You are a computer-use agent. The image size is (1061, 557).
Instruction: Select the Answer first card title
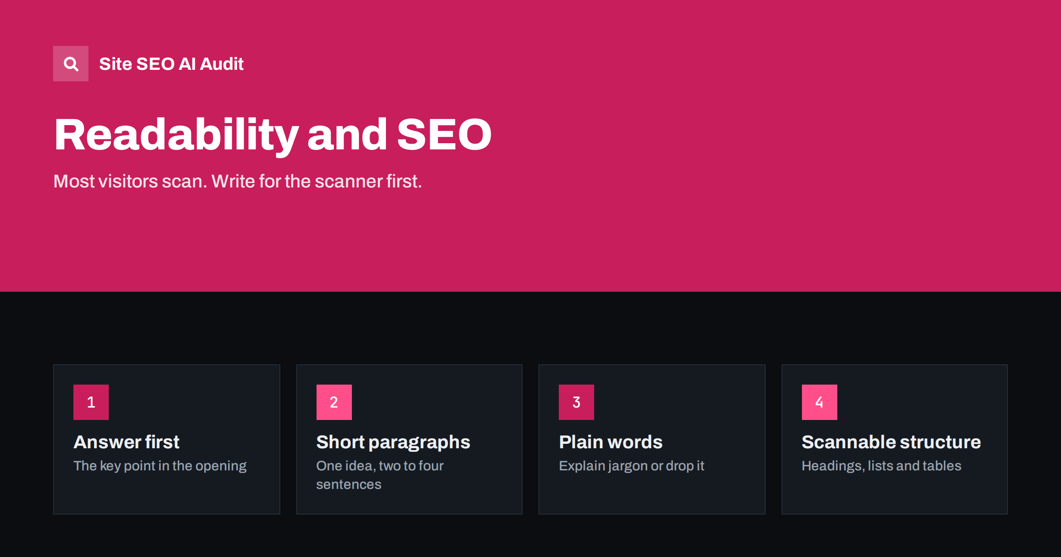(126, 442)
